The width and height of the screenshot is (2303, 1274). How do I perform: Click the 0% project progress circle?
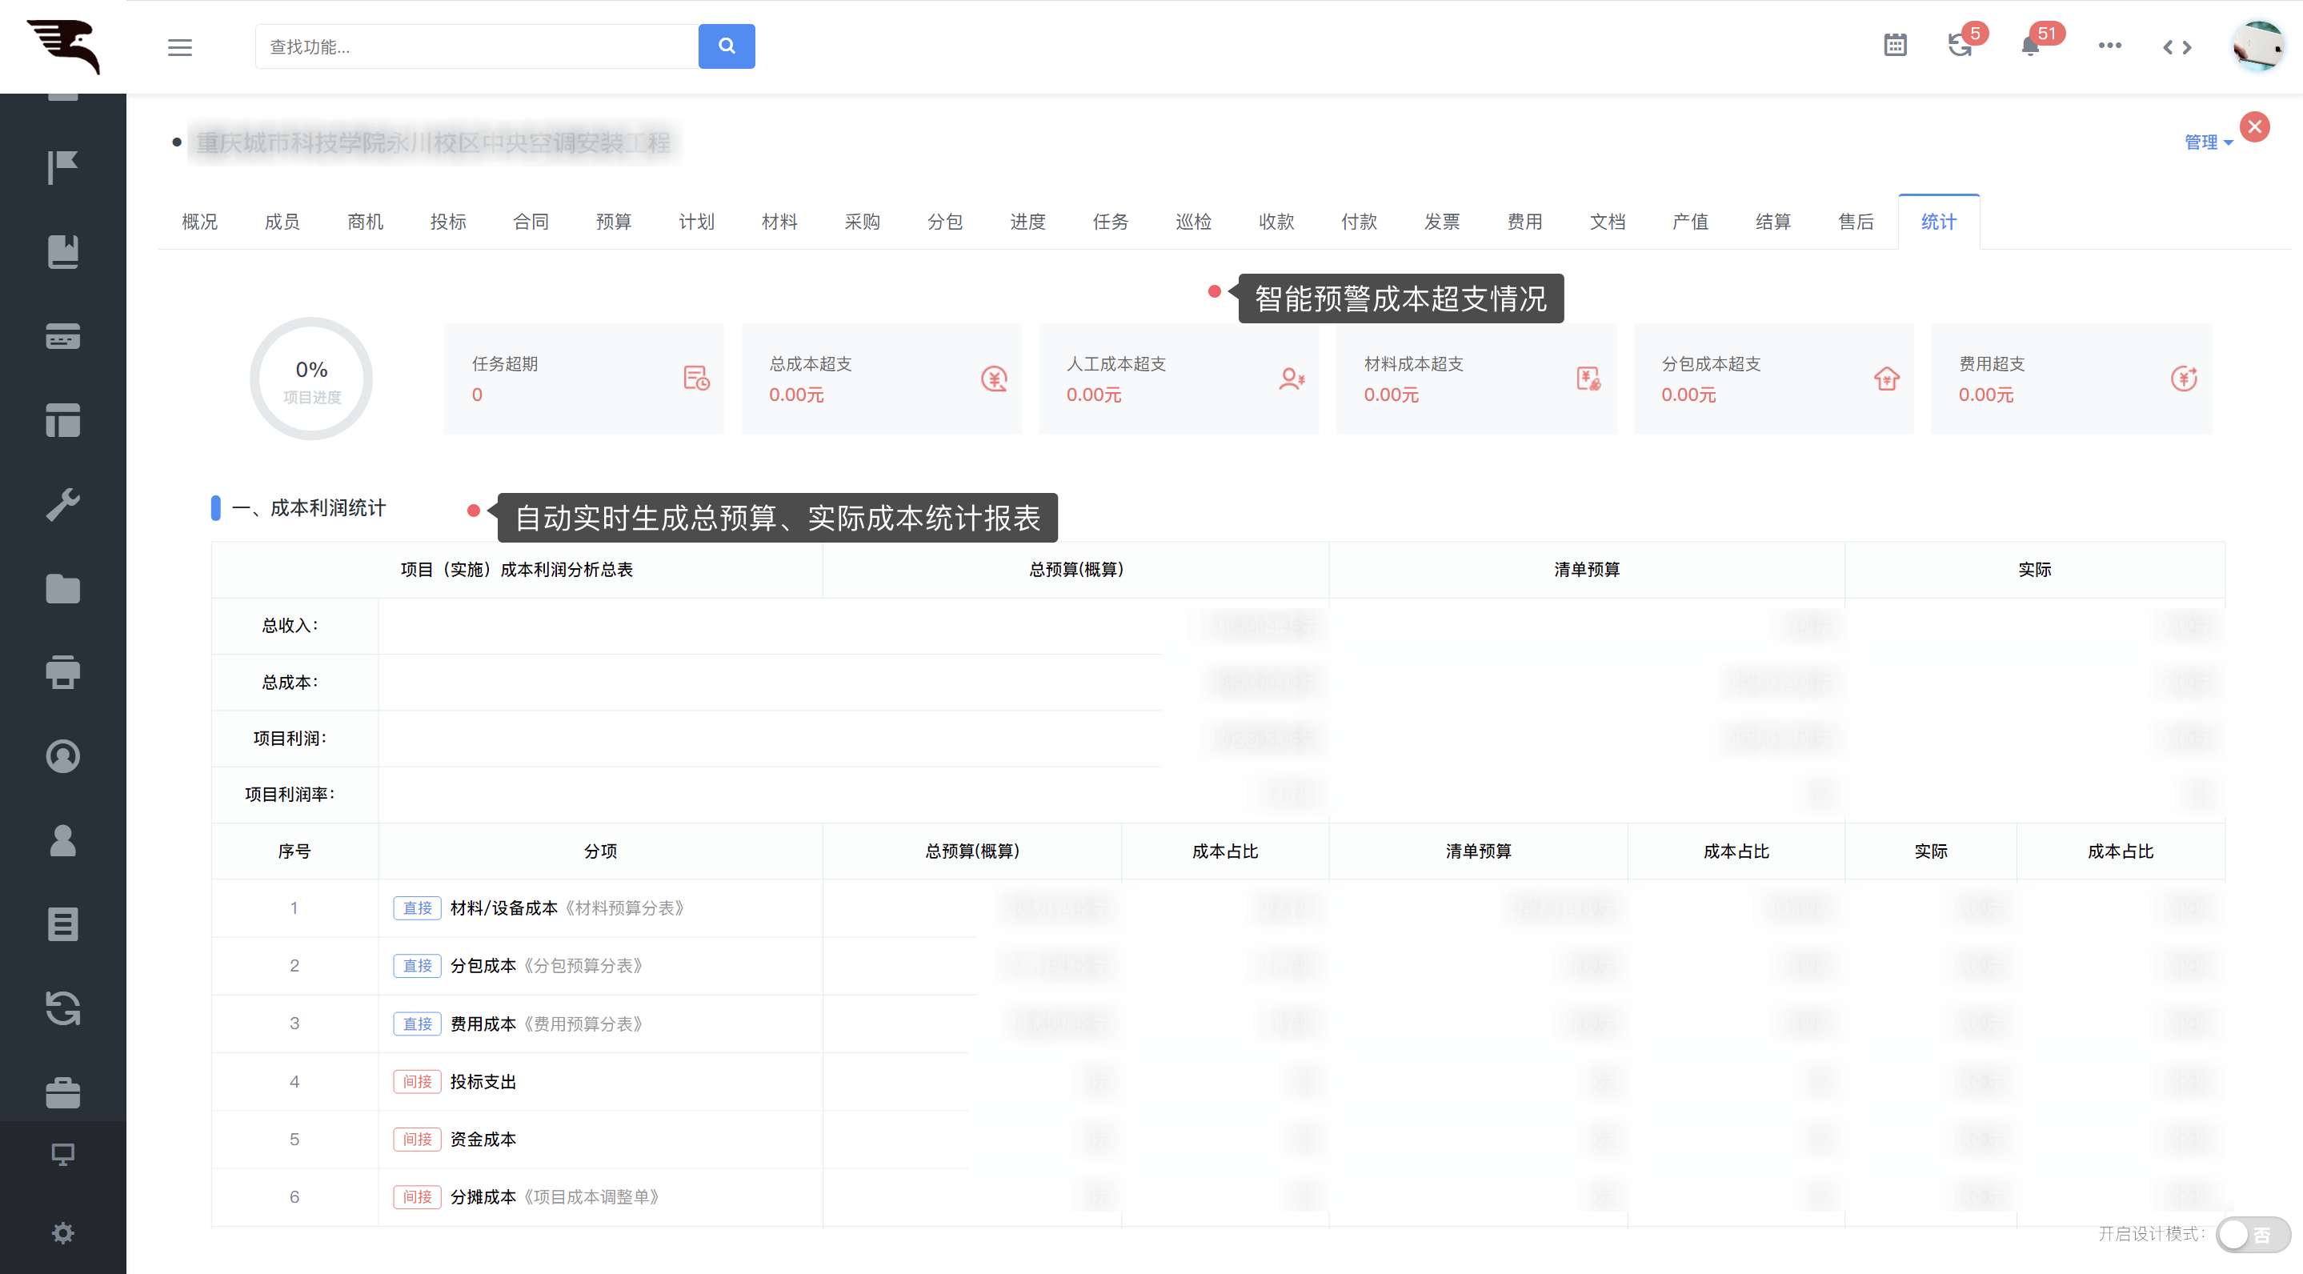point(311,379)
